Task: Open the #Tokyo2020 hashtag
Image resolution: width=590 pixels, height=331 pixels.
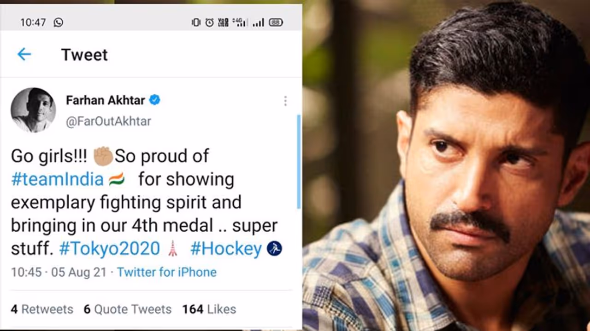Action: coord(109,249)
